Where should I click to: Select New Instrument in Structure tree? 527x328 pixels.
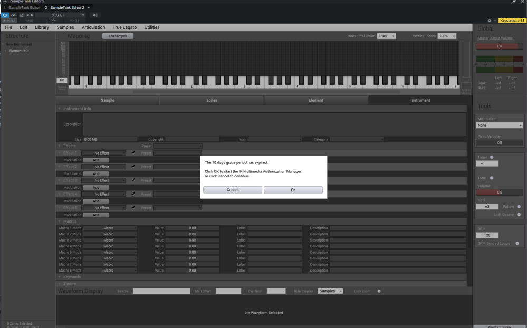(19, 44)
